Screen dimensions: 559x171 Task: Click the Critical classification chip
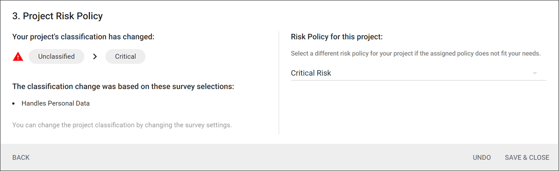[125, 57]
